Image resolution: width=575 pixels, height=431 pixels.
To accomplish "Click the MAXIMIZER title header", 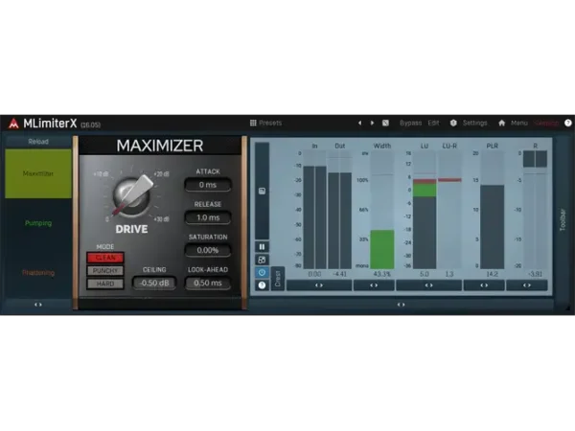I will coord(160,146).
